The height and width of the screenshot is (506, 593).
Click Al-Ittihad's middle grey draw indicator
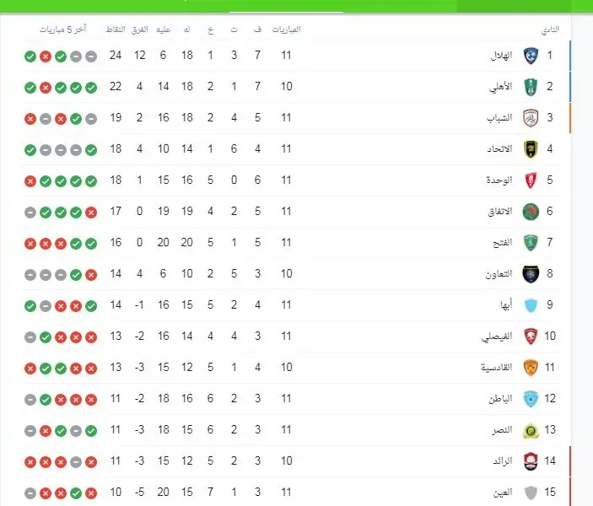(x=61, y=150)
